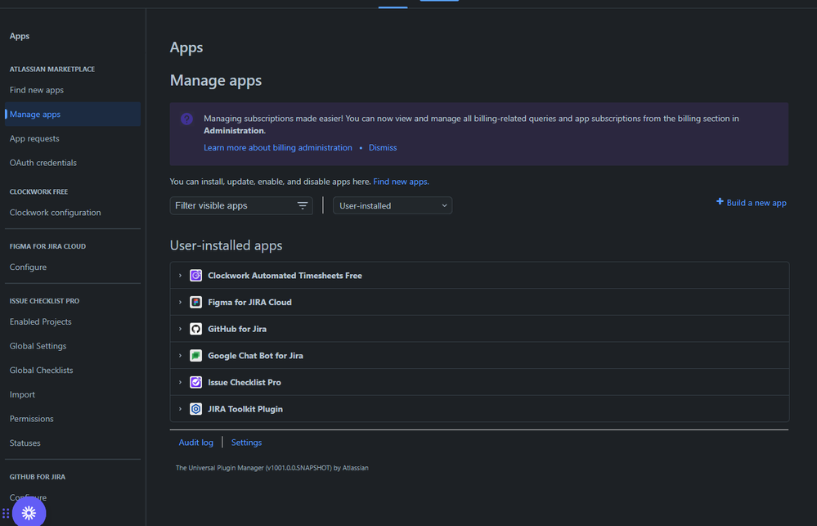This screenshot has height=526, width=817.
Task: Expand the GitHub for Jira row
Action: (x=180, y=328)
